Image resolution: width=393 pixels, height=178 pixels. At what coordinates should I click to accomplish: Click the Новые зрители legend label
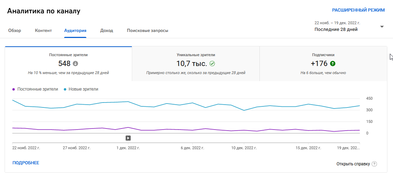coord(84,89)
